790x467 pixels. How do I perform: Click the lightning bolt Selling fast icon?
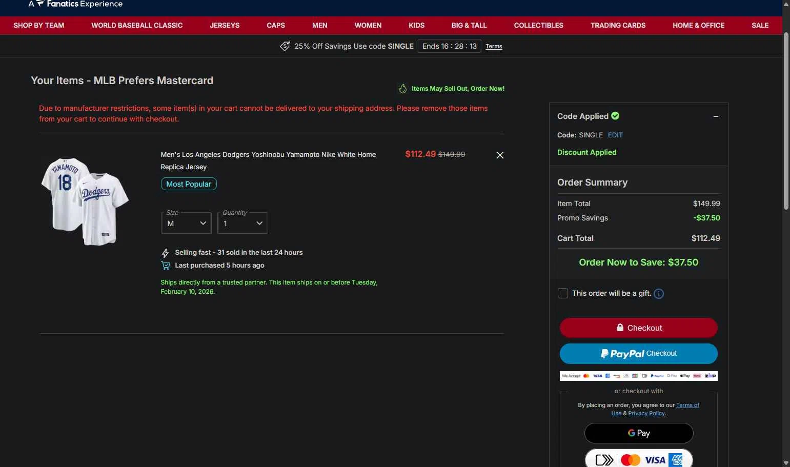[165, 253]
